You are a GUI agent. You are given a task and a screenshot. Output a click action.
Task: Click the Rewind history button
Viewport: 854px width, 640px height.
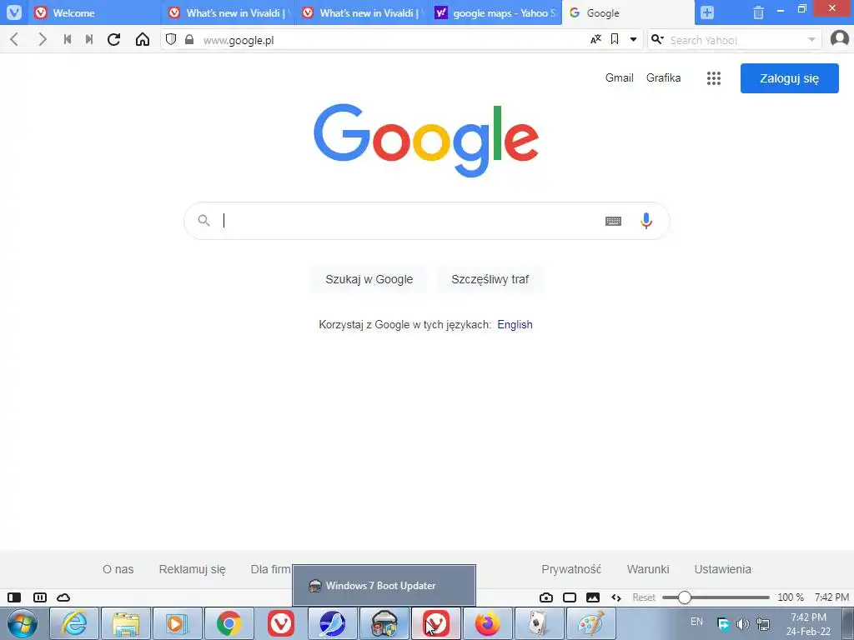tap(68, 39)
